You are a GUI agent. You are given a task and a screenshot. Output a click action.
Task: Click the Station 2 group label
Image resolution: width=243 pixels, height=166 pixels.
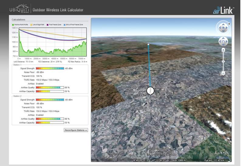click(17, 96)
